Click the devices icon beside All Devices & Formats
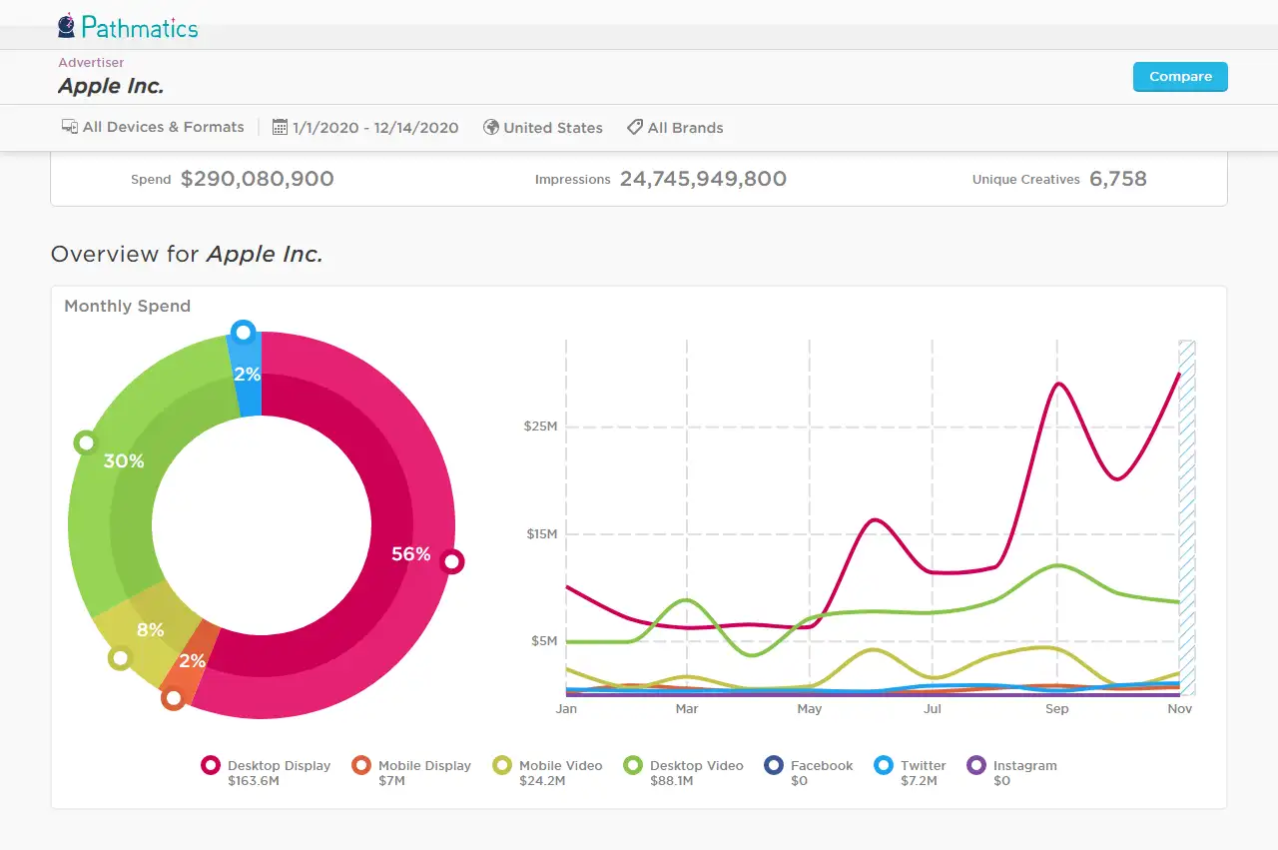The height and width of the screenshot is (850, 1278). (x=70, y=127)
